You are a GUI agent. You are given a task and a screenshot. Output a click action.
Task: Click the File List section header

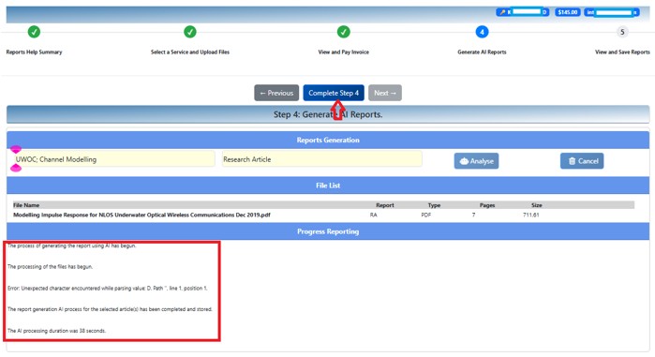(x=328, y=186)
